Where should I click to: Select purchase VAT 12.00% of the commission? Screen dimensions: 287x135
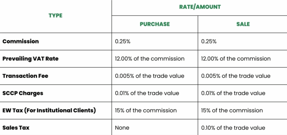[x=150, y=59]
